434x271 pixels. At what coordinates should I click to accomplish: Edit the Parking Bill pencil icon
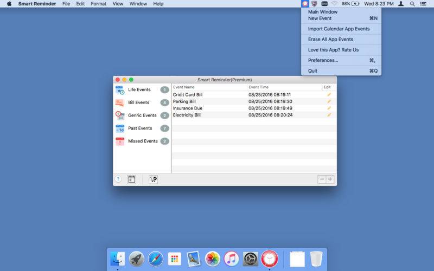click(x=329, y=101)
